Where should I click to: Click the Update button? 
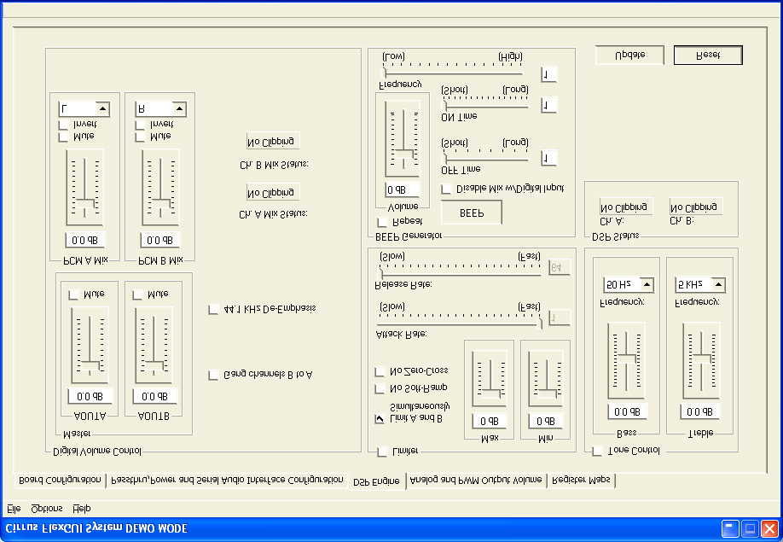(629, 54)
